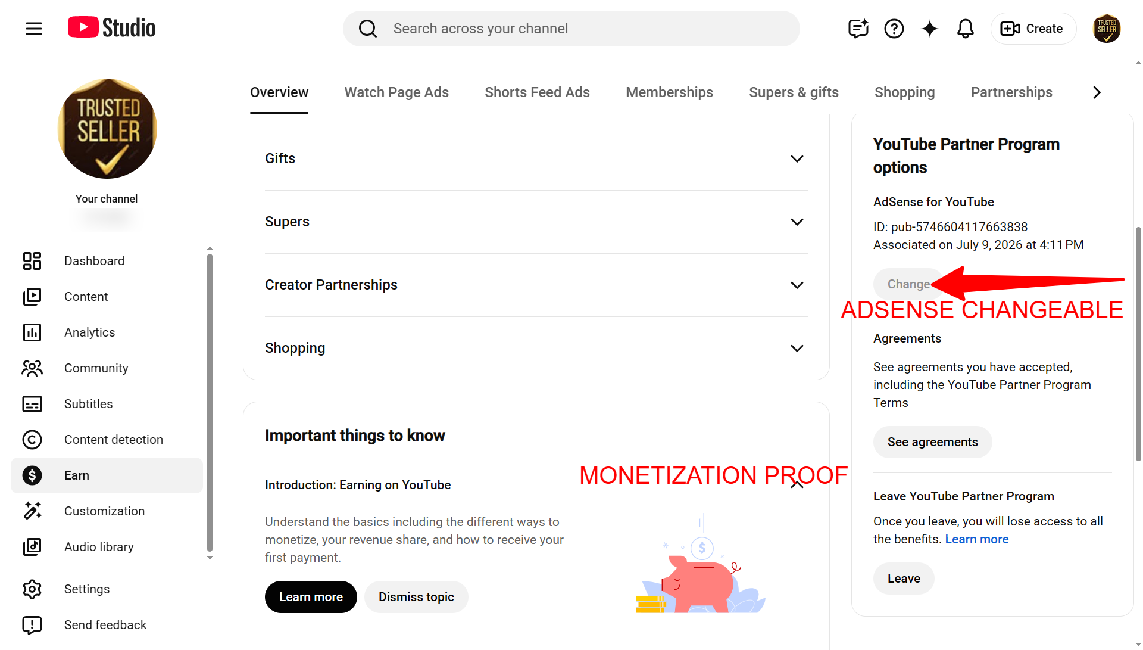Expand the Gifts section
Image resolution: width=1143 pixels, height=650 pixels.
click(536, 158)
